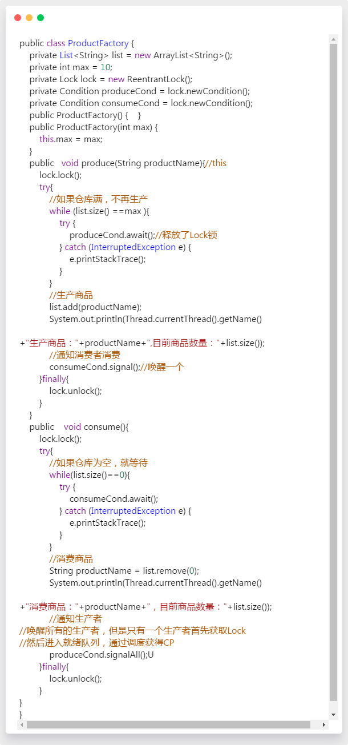
Task: Click the comment '//如果仓库为空，就等待'
Action: pos(99,463)
